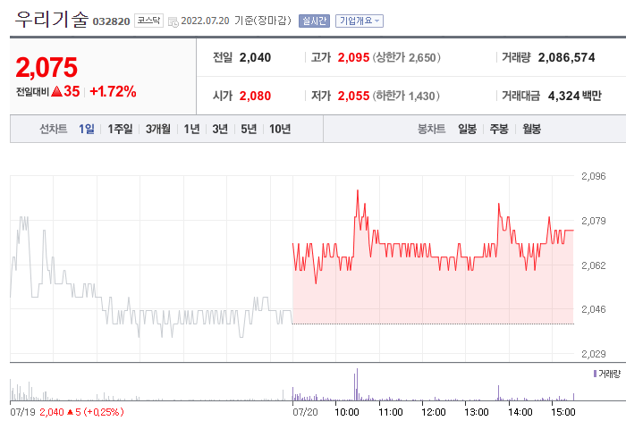
Task: Click the 고가 value 2,095
Action: coord(353,57)
